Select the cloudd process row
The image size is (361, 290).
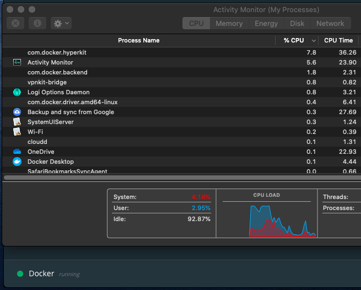point(182,142)
